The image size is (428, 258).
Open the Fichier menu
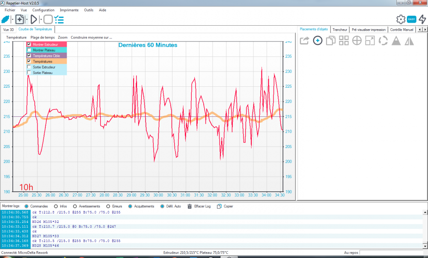click(x=10, y=10)
